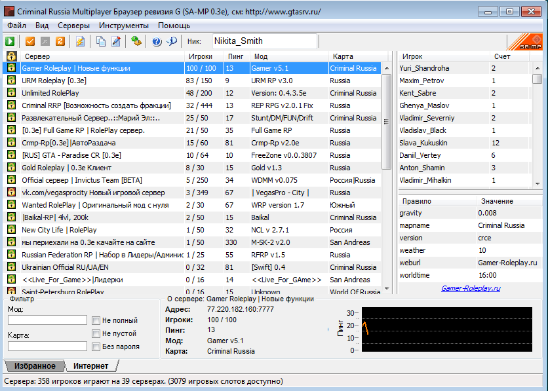This screenshot has height=391, width=548.
Task: Click the grey disabled toolbar icon
Action: click(45, 41)
